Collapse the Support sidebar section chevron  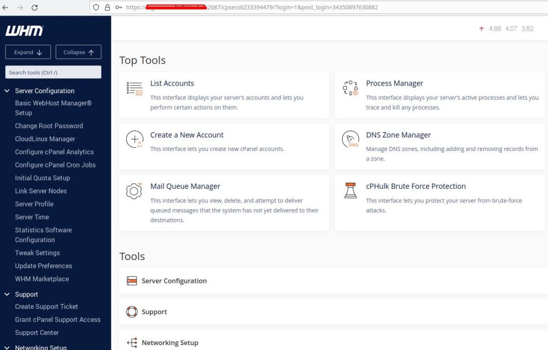click(x=7, y=294)
